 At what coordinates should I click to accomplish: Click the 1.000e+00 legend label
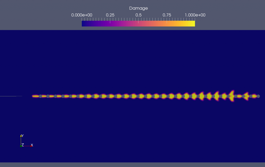coord(195,15)
